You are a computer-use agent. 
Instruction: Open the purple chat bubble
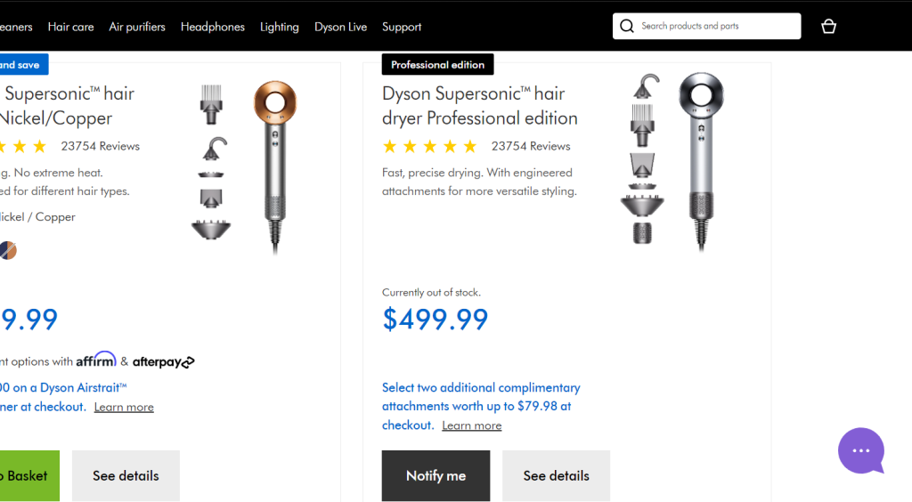tap(860, 450)
